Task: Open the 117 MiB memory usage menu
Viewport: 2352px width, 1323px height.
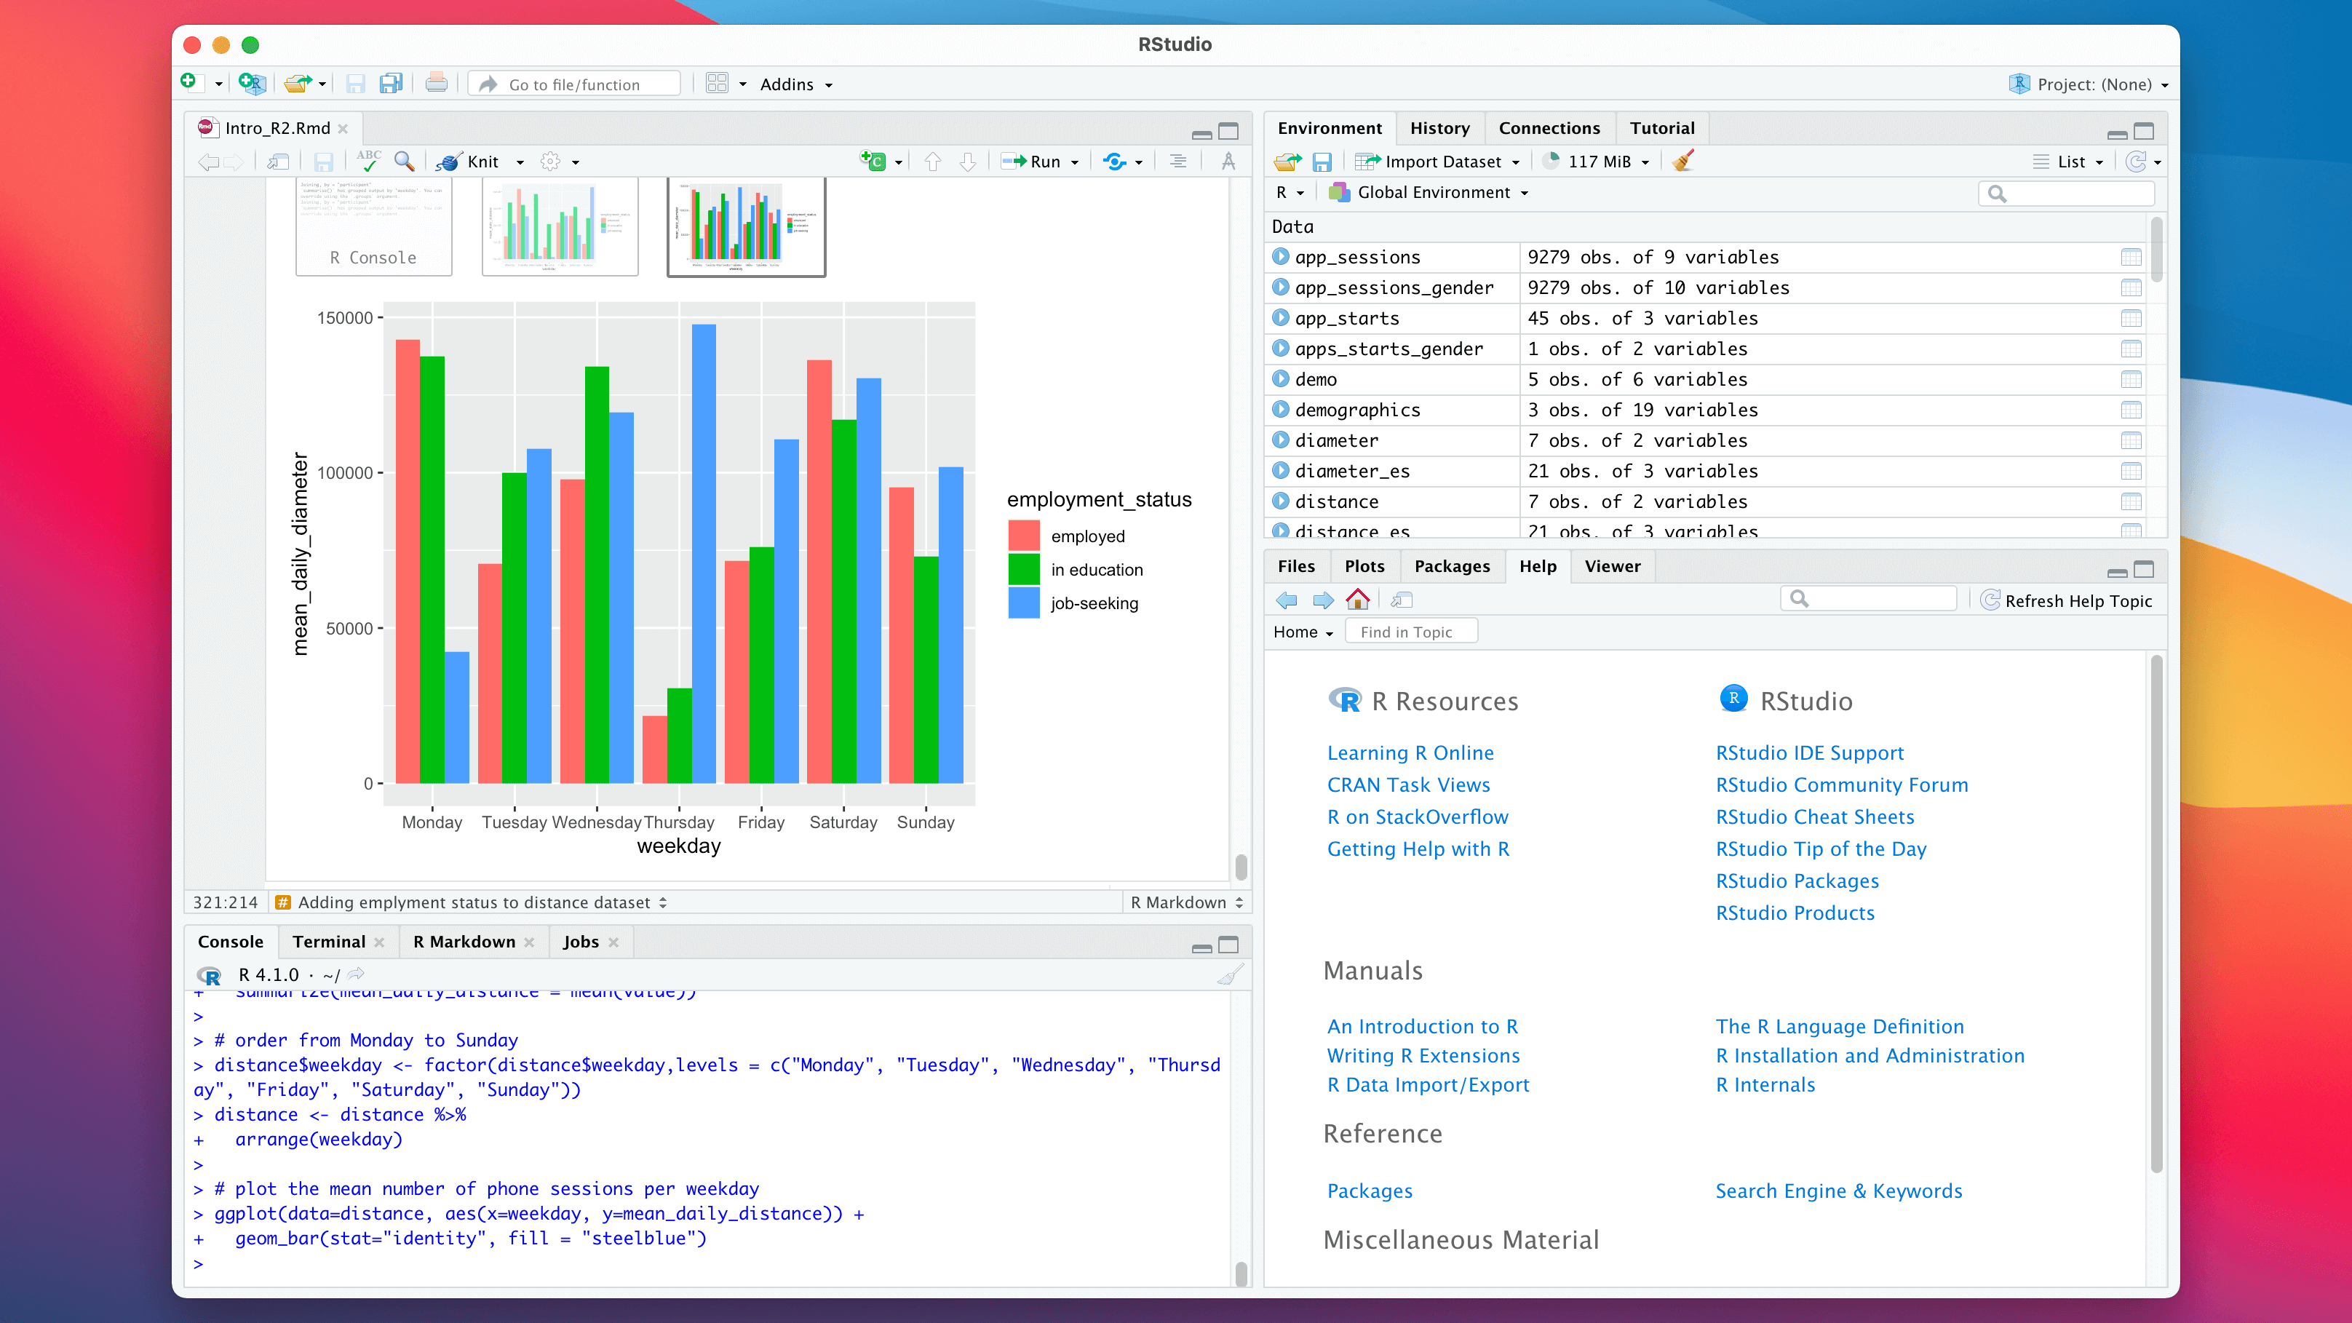Action: tap(1597, 162)
